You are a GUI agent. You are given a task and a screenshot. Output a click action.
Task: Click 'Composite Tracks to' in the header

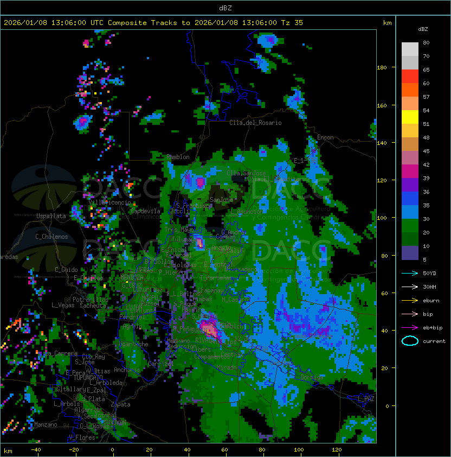[x=149, y=23]
